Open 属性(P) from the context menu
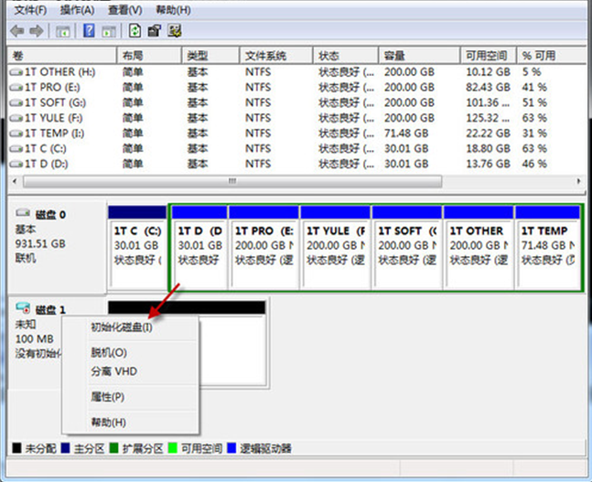The width and height of the screenshot is (592, 482). point(107,397)
